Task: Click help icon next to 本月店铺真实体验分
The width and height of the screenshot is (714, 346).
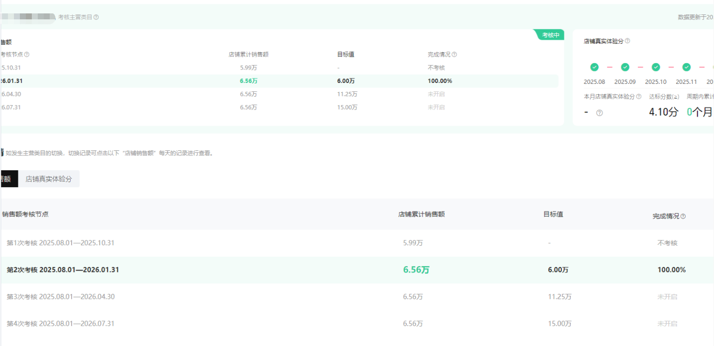Action: (x=639, y=97)
